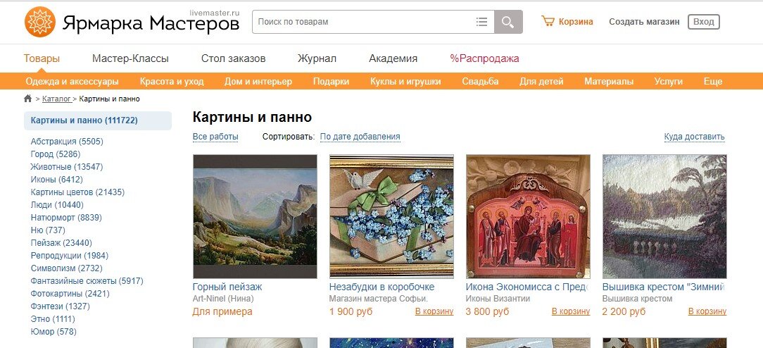
Task: Click the Каталог breadcrumb link
Action: coord(56,99)
